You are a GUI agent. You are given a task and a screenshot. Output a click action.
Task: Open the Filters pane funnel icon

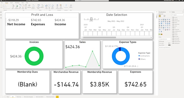[157, 14]
